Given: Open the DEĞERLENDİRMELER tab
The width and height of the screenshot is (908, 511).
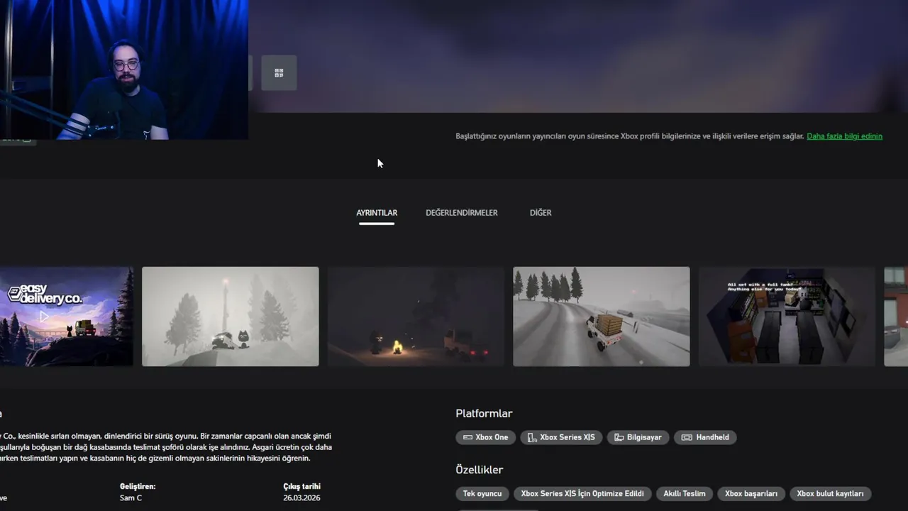Looking at the screenshot, I should [462, 213].
